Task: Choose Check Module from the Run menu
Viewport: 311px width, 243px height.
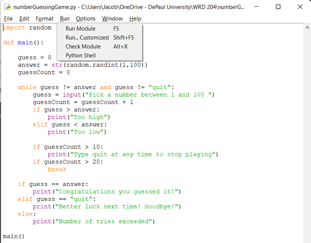Action: click(100, 46)
